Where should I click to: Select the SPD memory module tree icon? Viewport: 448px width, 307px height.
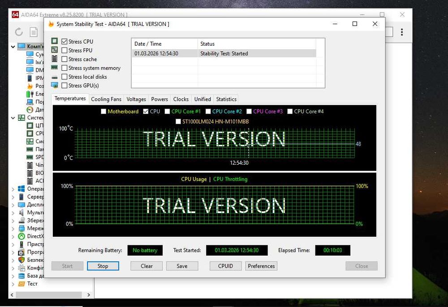coord(30,157)
